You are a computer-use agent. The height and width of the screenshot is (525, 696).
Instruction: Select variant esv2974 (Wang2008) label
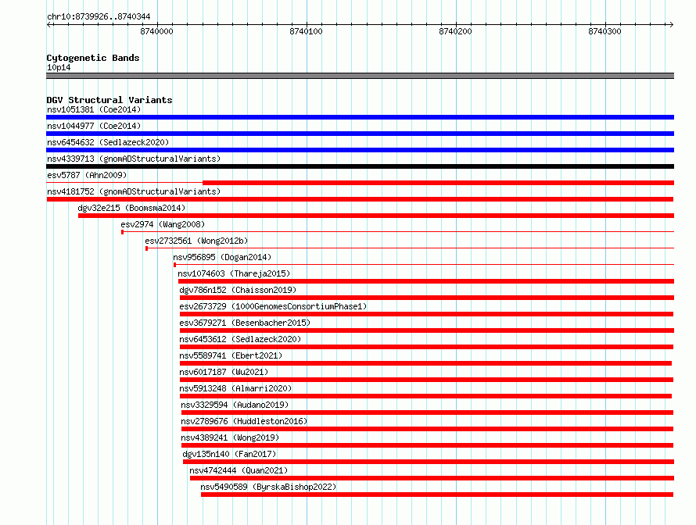click(163, 224)
